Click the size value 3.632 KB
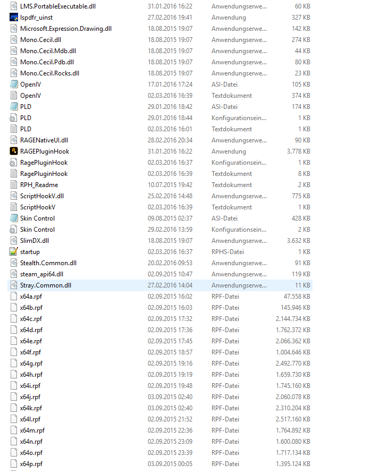Image resolution: width=380 pixels, height=473 pixels. [x=298, y=241]
